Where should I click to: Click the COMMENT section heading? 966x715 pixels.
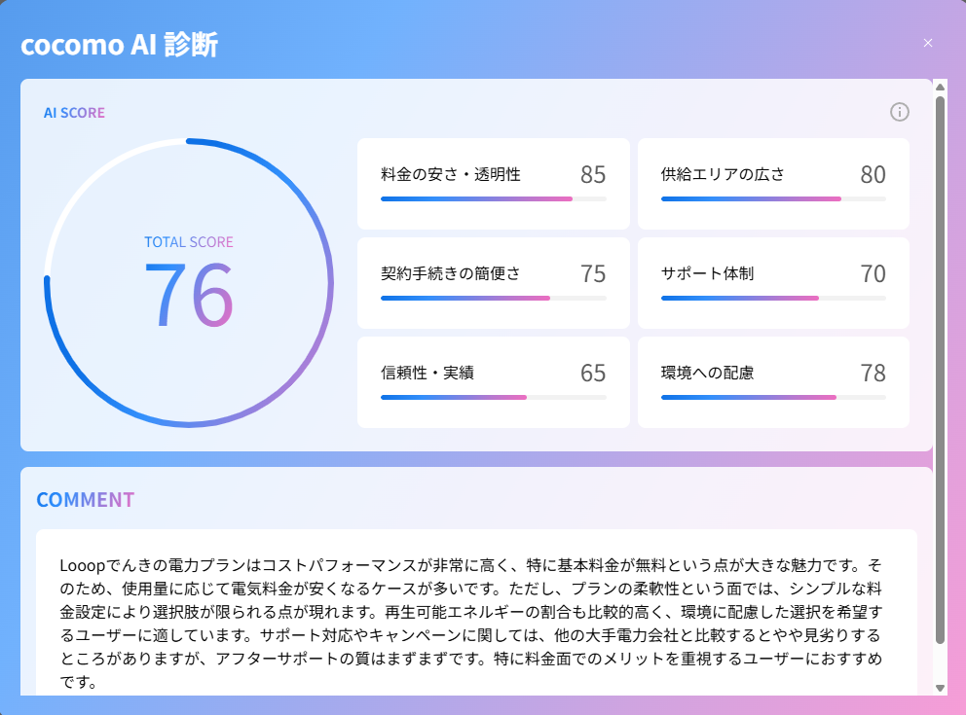(x=85, y=500)
